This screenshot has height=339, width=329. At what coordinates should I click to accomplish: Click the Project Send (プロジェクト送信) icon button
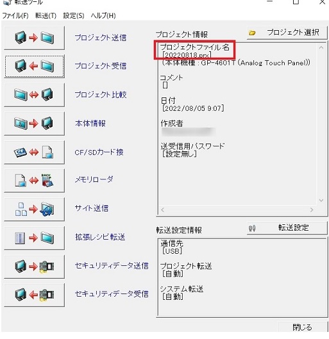coord(34,38)
